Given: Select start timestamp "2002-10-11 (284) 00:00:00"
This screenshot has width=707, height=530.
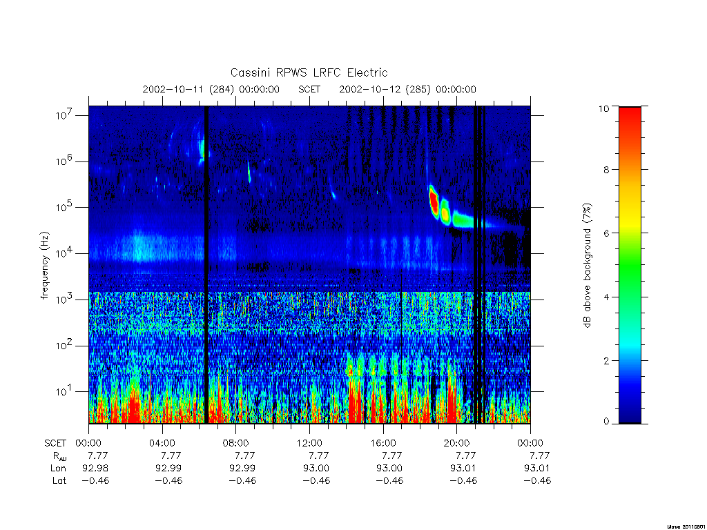Looking at the screenshot, I should [x=211, y=89].
